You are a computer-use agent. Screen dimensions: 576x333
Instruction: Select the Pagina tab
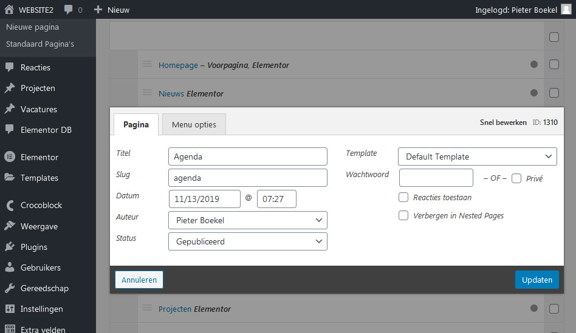pos(136,125)
